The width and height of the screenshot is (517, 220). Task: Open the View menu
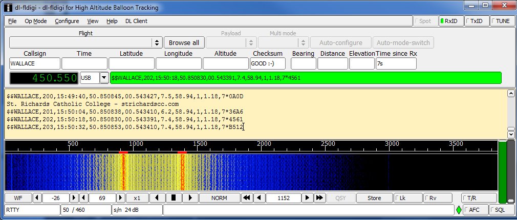click(x=93, y=21)
